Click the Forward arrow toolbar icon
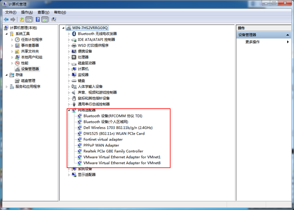 point(13,19)
